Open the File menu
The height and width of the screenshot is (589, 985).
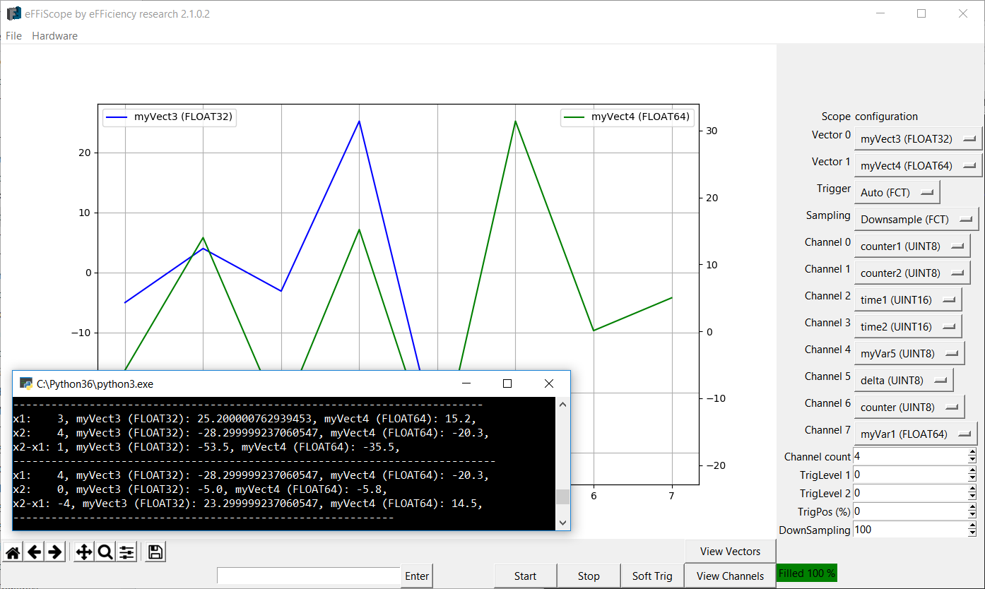[13, 36]
